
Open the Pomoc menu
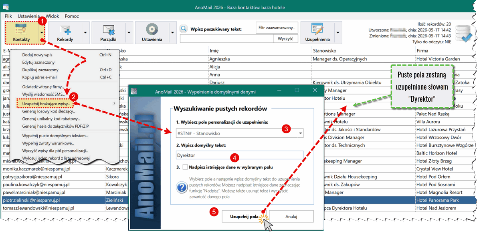[72, 16]
